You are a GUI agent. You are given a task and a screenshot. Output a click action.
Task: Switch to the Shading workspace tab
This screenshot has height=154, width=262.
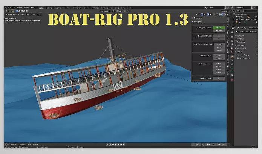pos(86,8)
